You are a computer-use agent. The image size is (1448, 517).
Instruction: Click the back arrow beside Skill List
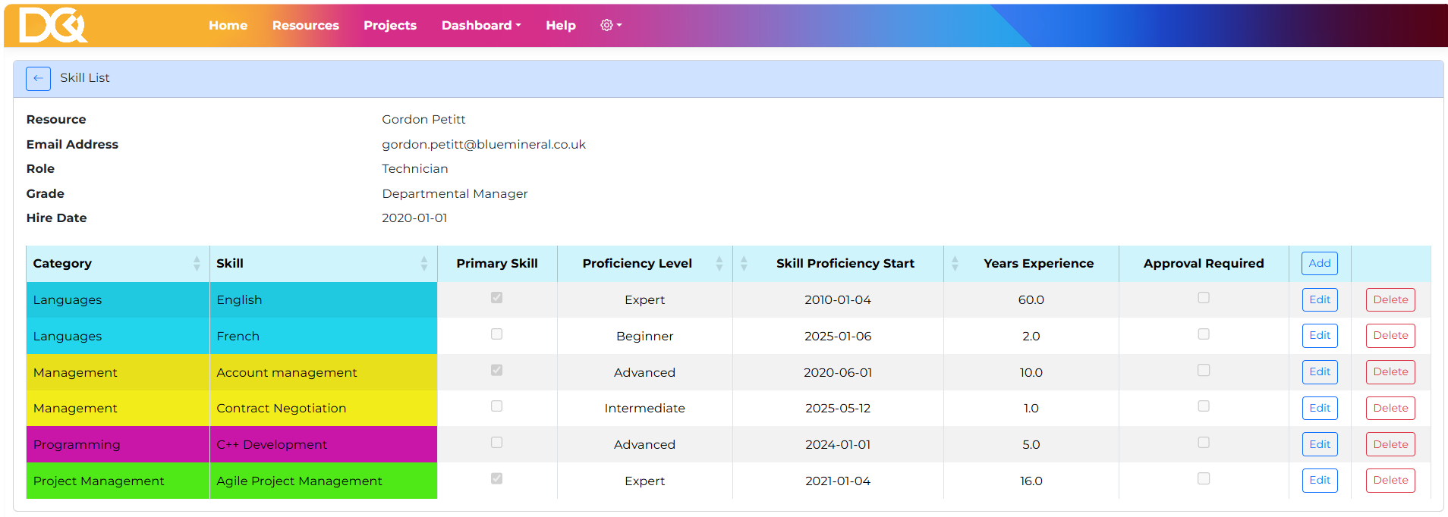tap(38, 78)
